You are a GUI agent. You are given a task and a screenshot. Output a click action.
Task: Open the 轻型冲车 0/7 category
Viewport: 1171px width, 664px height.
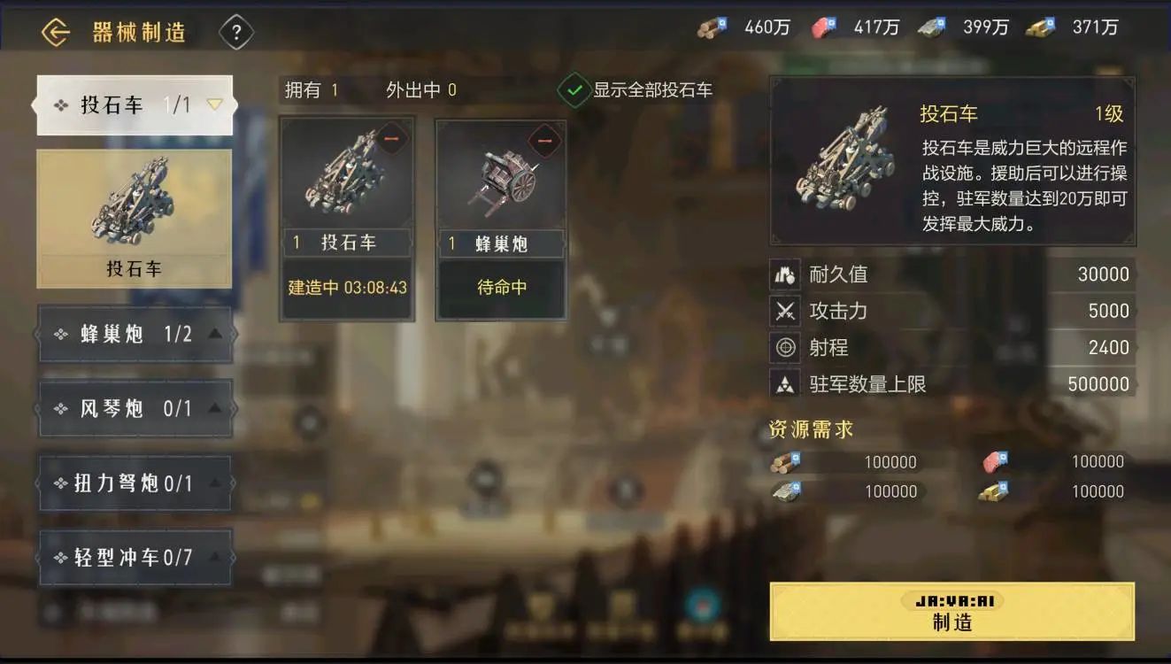(135, 558)
